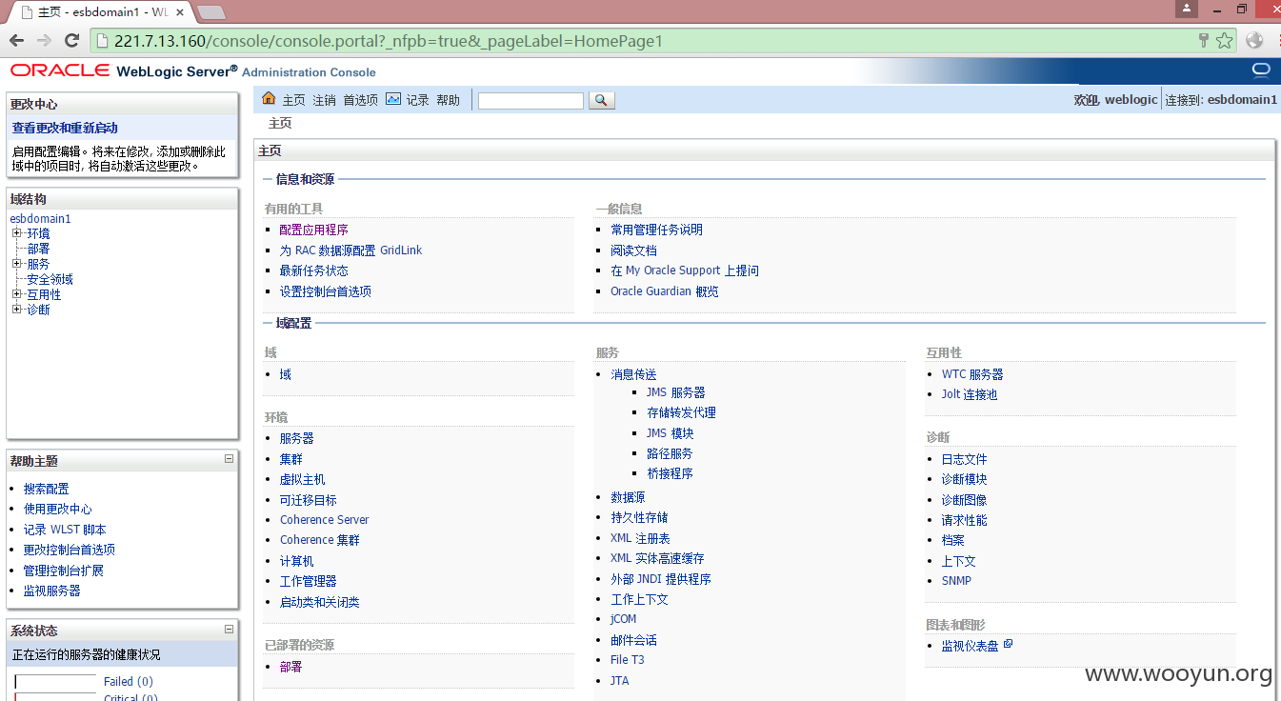Screen dimensions: 1281x701
Task: Click 记录 WLST 脚本 help topic
Action: (65, 530)
